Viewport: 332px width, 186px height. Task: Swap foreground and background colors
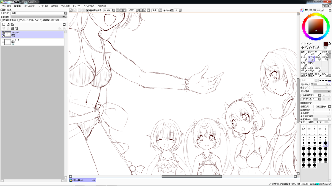(x=329, y=43)
